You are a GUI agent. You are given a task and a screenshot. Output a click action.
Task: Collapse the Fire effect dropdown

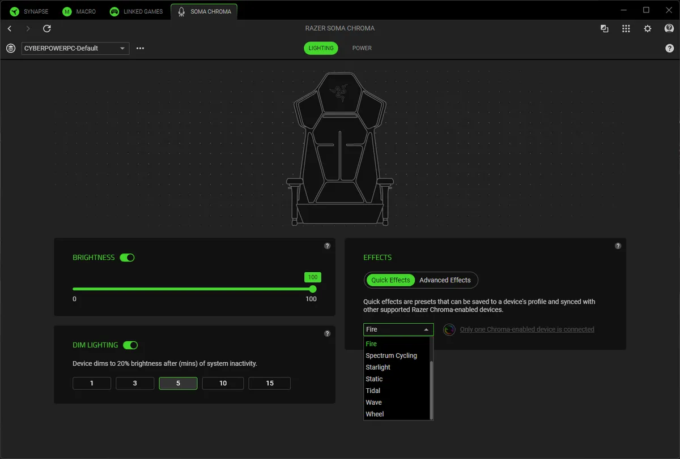[x=398, y=329]
